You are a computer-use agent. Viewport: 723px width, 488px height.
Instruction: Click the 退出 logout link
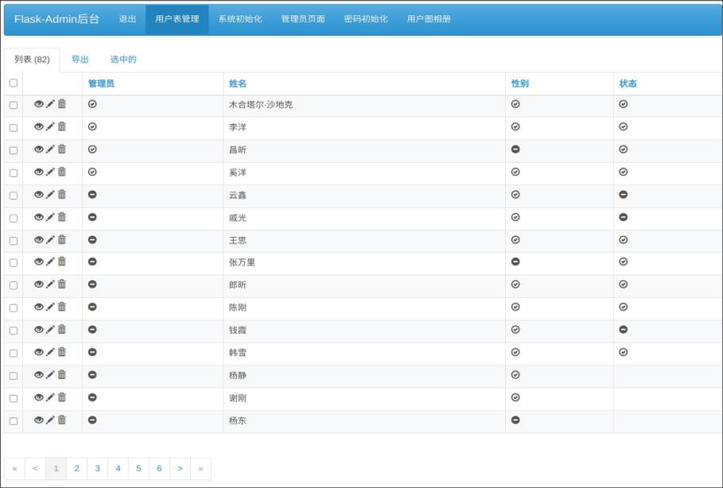coord(127,19)
